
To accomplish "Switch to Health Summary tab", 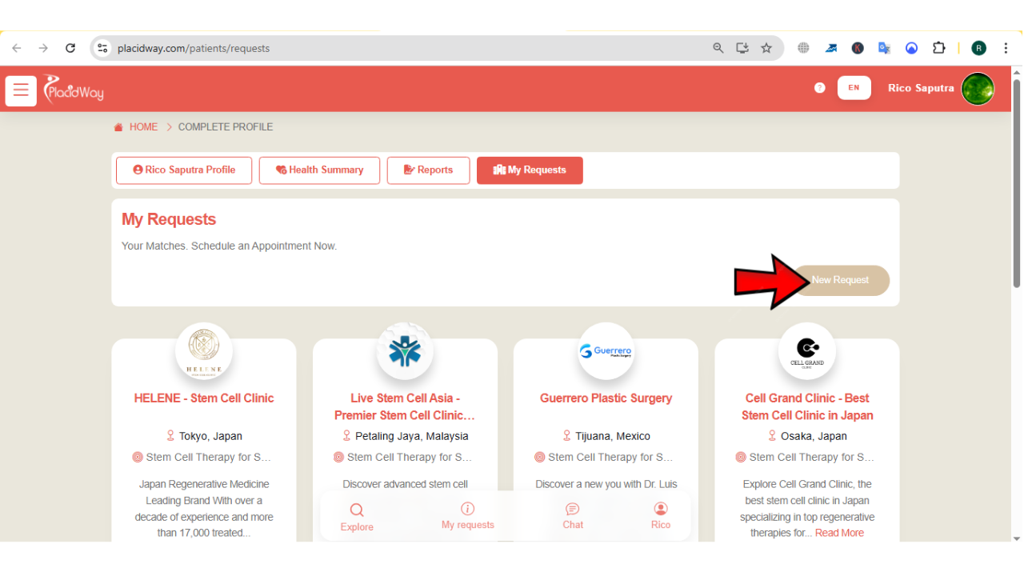I will [x=319, y=170].
